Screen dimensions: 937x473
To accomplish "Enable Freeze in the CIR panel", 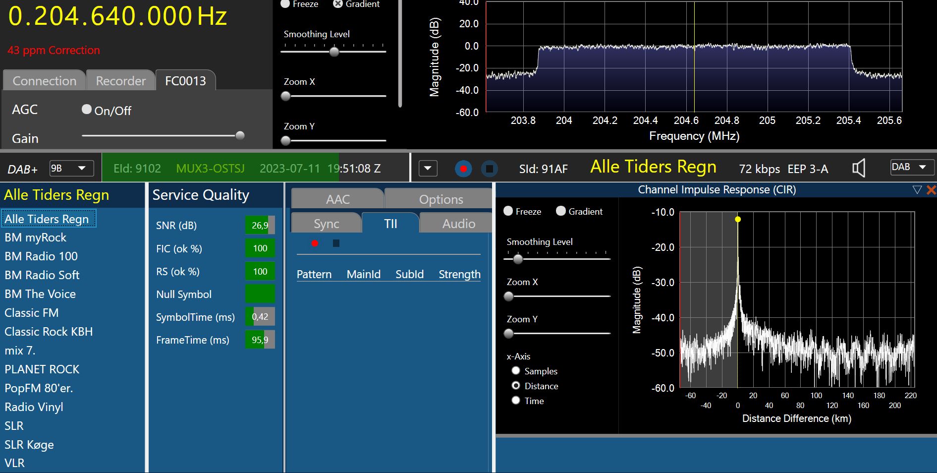I will 508,211.
